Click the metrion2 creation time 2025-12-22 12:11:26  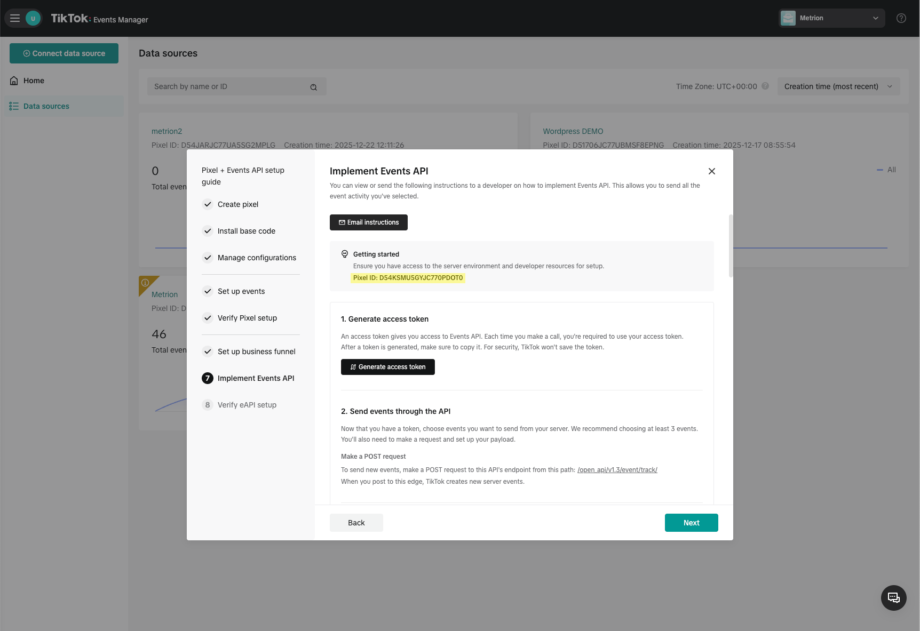[344, 145]
